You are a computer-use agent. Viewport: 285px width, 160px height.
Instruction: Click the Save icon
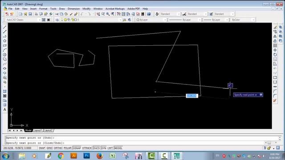pyautogui.click(x=30, y=14)
